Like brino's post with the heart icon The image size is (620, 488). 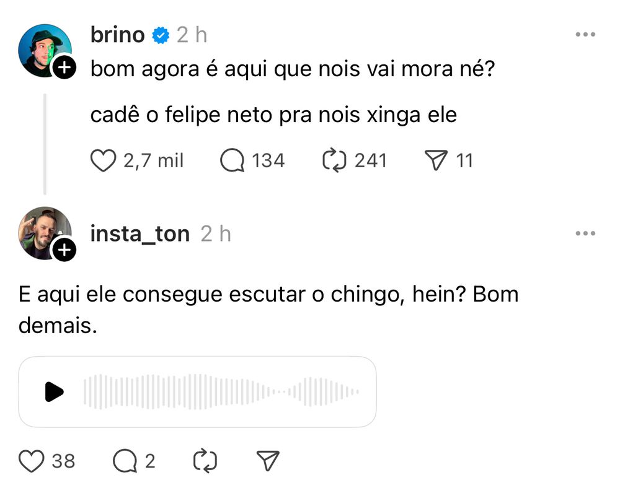(x=104, y=161)
